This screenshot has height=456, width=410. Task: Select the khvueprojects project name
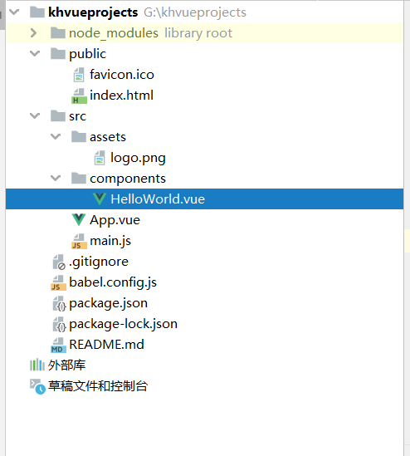click(x=93, y=12)
